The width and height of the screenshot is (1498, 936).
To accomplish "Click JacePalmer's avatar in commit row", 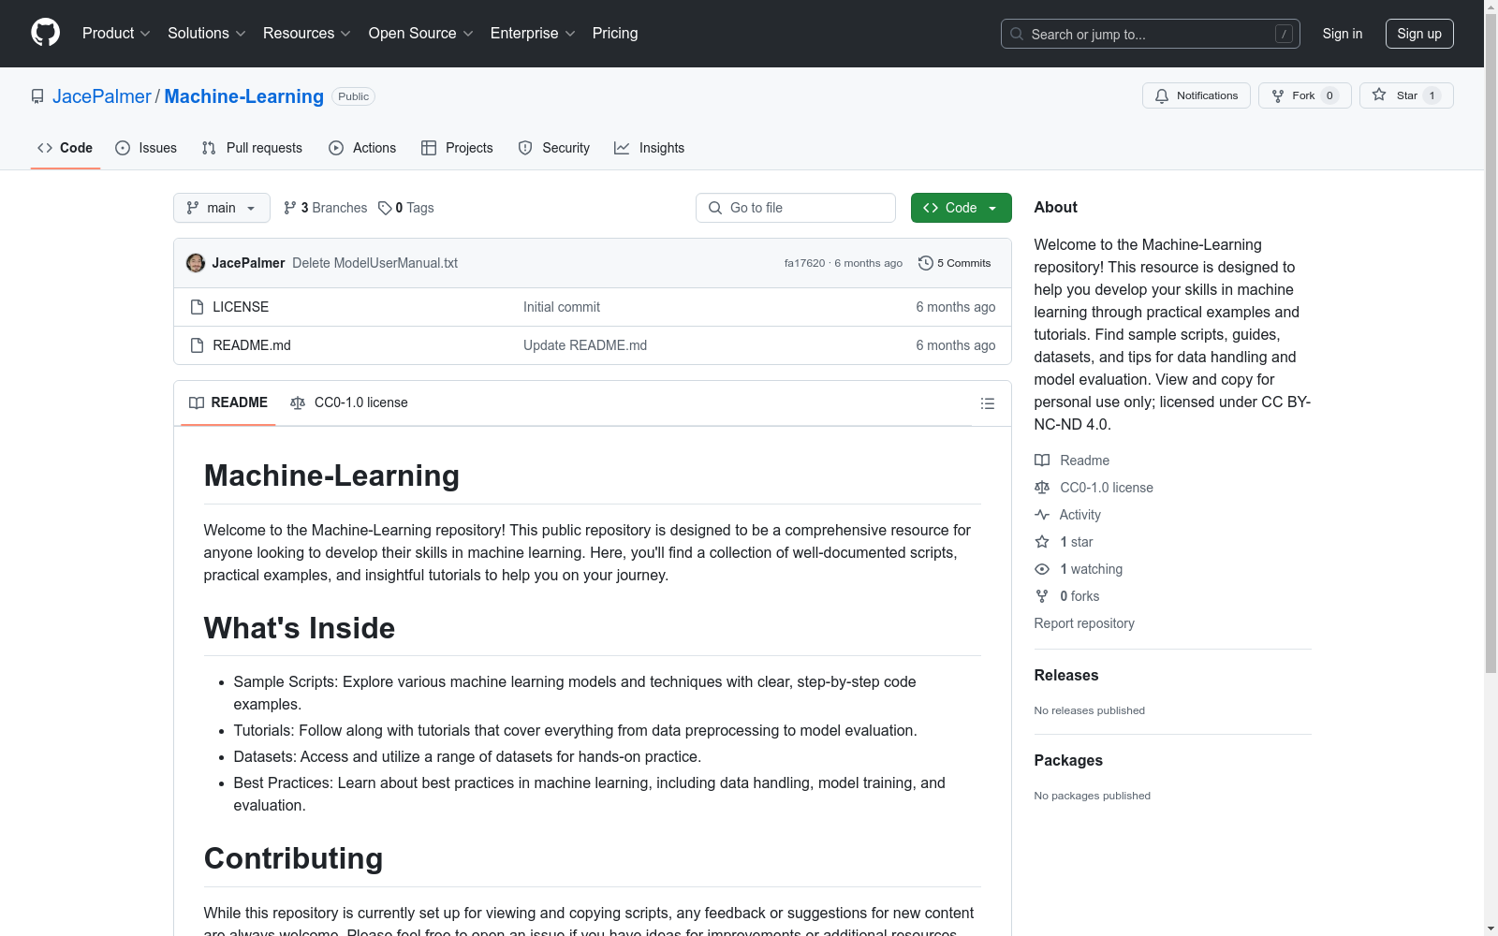I will pyautogui.click(x=196, y=263).
